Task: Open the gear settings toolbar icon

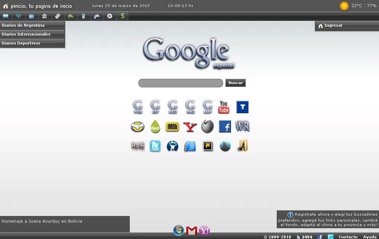Action: (x=110, y=16)
